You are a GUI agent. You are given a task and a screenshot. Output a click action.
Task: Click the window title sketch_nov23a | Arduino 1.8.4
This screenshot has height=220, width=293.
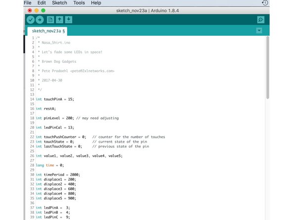(x=147, y=11)
